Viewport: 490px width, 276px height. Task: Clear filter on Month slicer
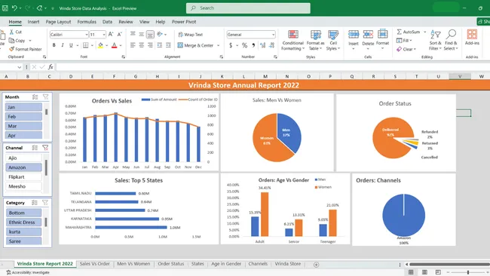(46, 97)
